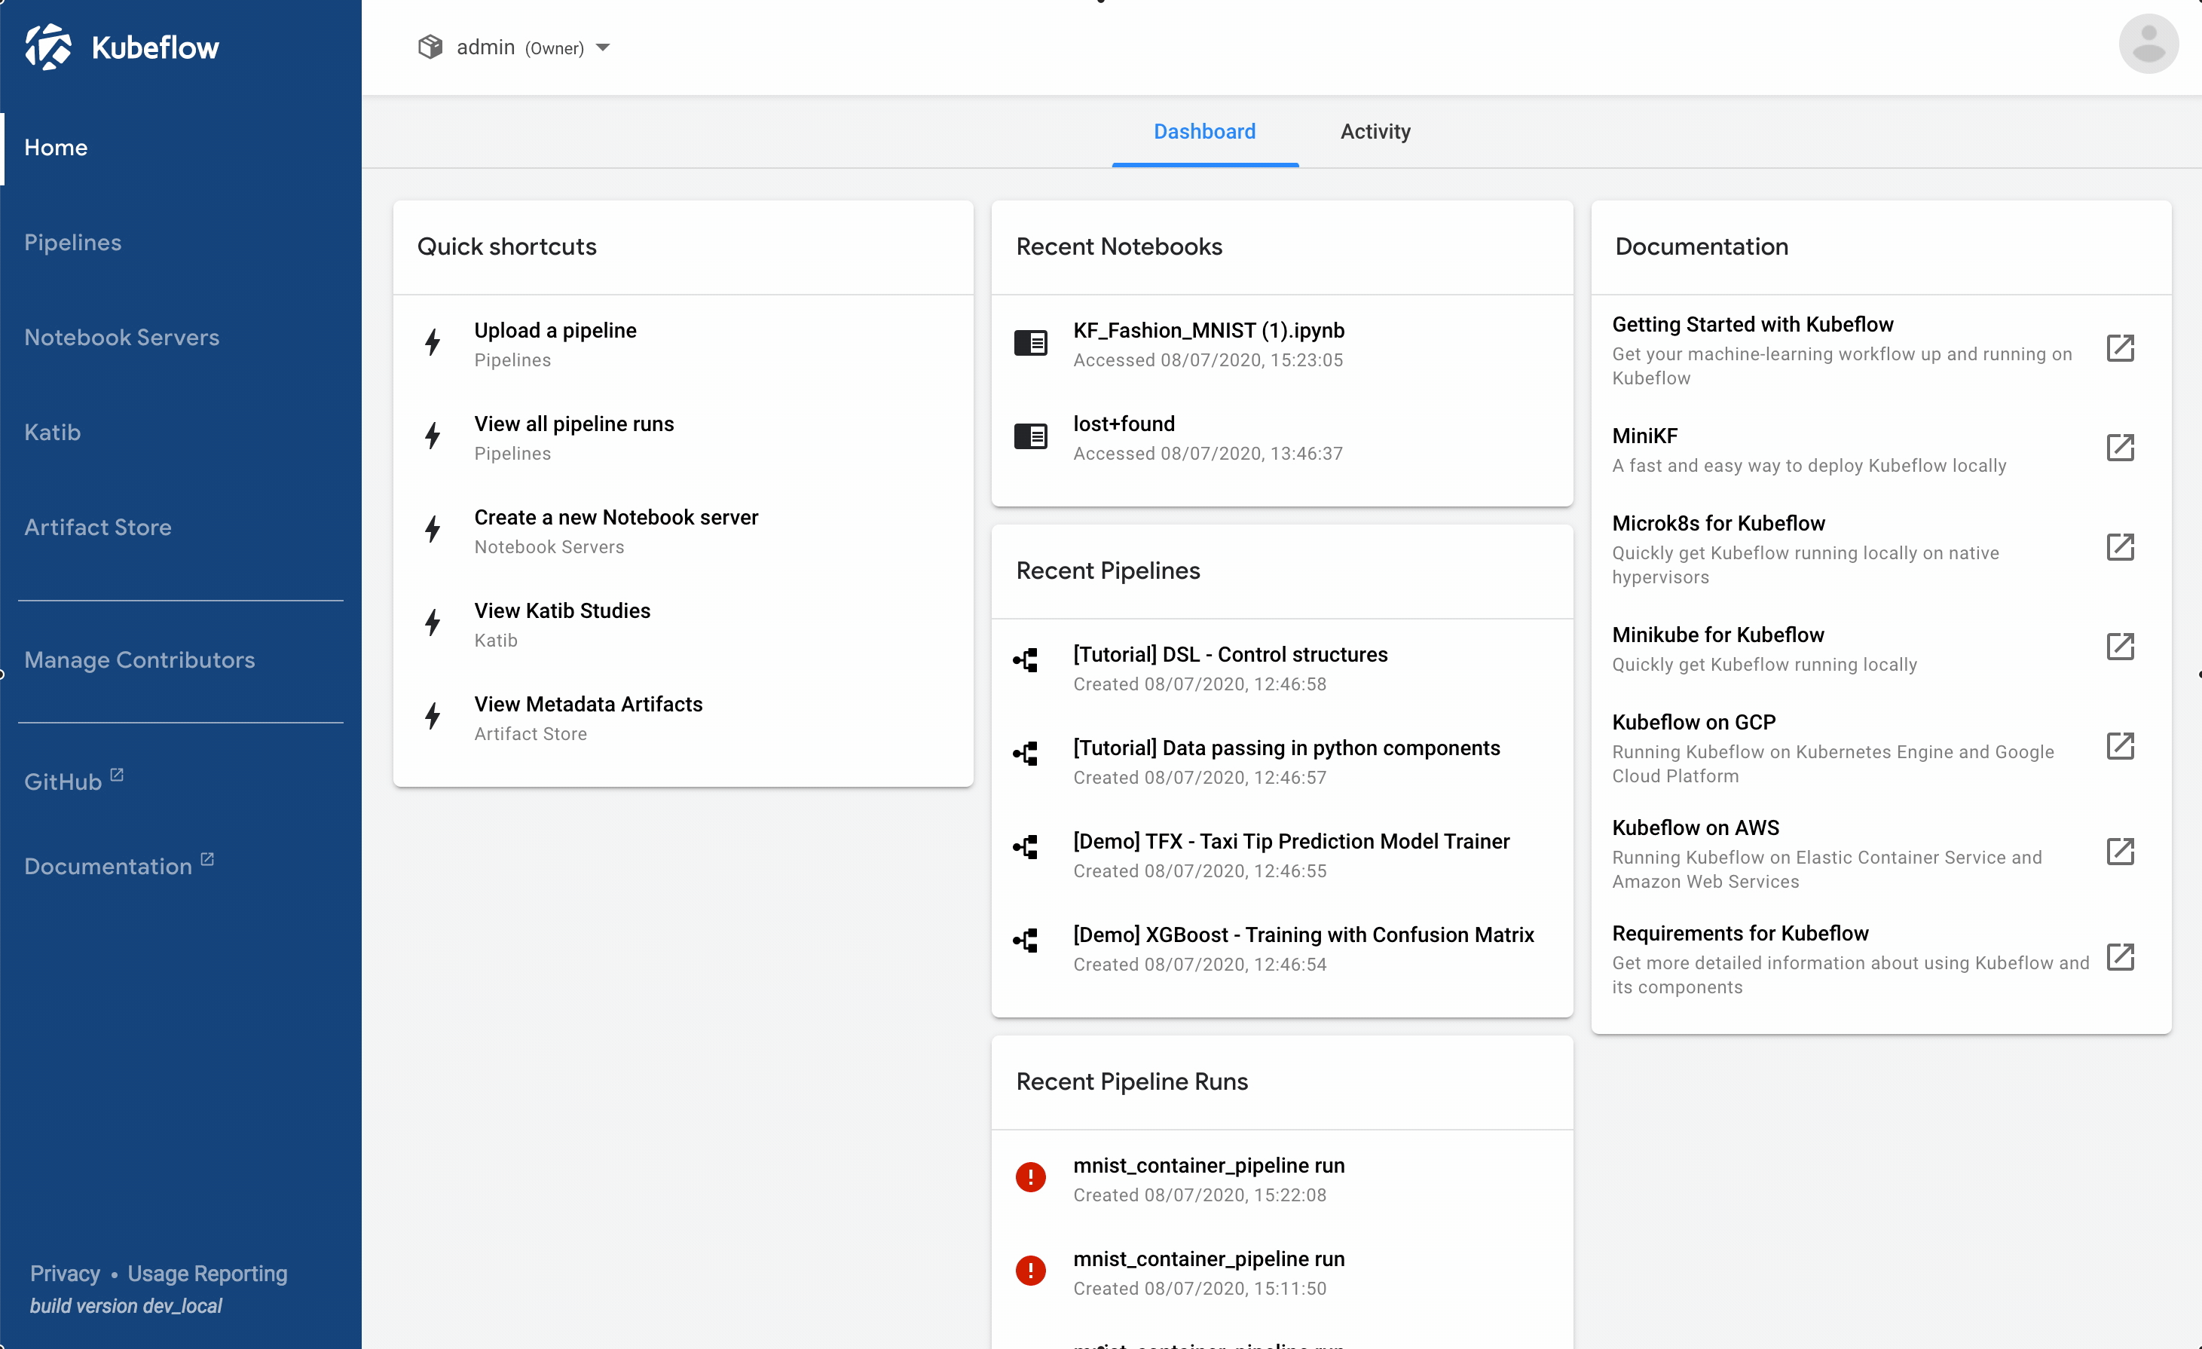The width and height of the screenshot is (2202, 1349).
Task: Click the View all pipeline runs icon
Action: pyautogui.click(x=434, y=437)
